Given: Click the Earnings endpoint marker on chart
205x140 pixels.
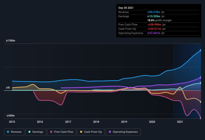Looking at the screenshot, I should click(201, 83).
